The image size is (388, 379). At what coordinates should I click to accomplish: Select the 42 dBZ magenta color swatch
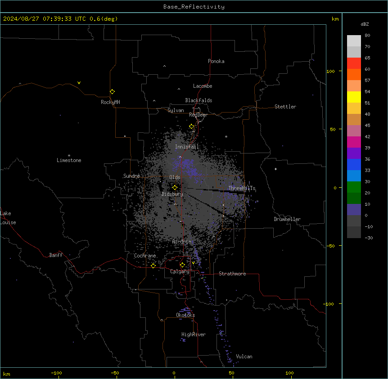pyautogui.click(x=354, y=142)
